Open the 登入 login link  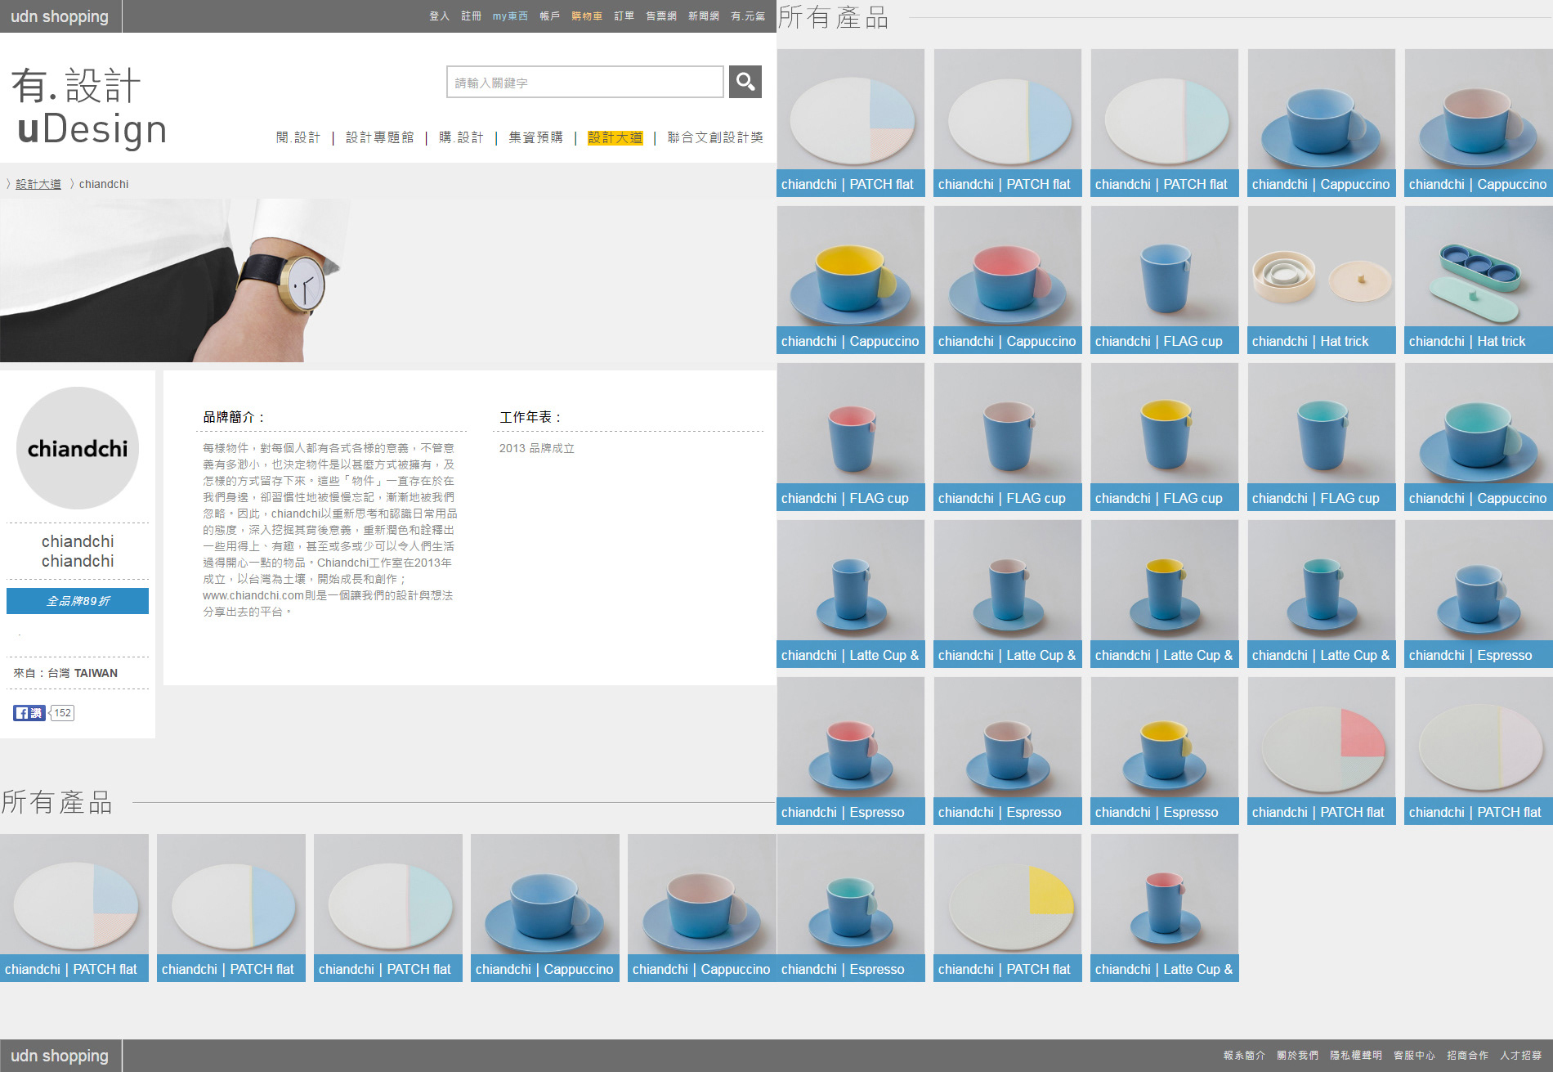[440, 16]
